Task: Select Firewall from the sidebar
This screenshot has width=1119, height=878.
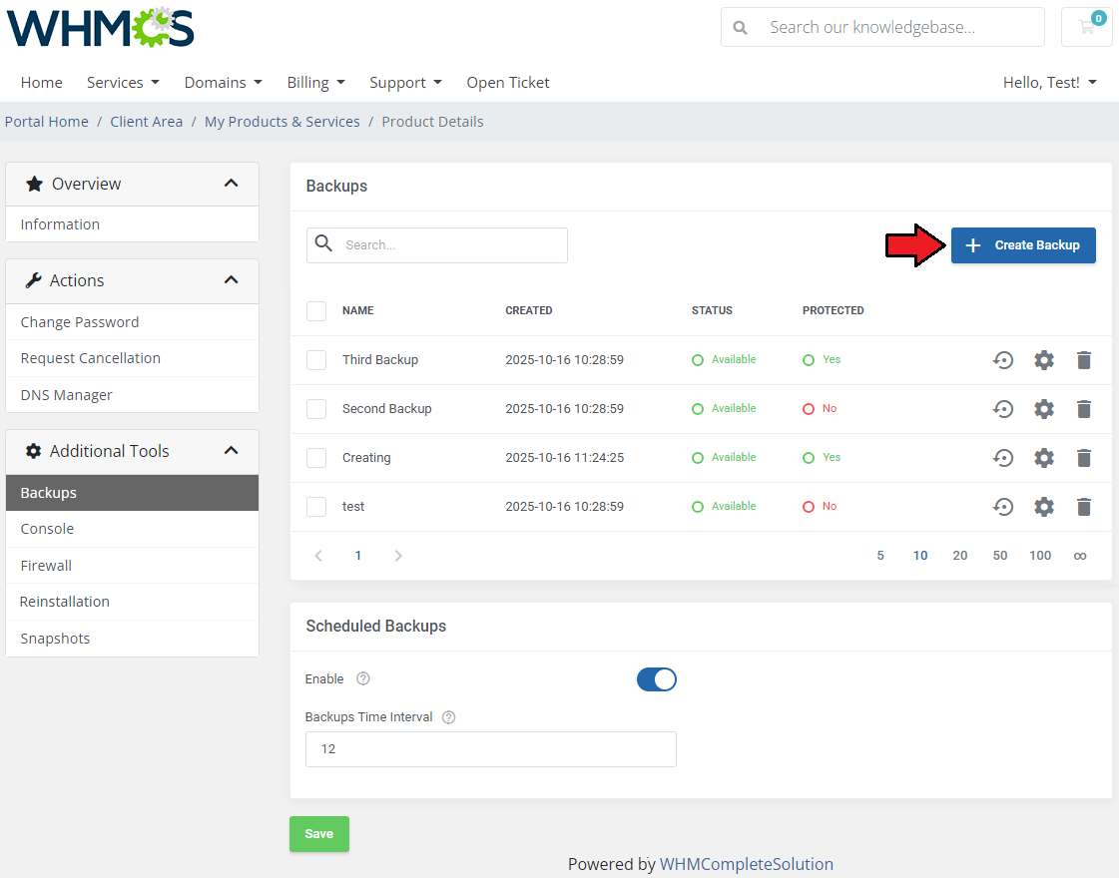Action: point(46,566)
